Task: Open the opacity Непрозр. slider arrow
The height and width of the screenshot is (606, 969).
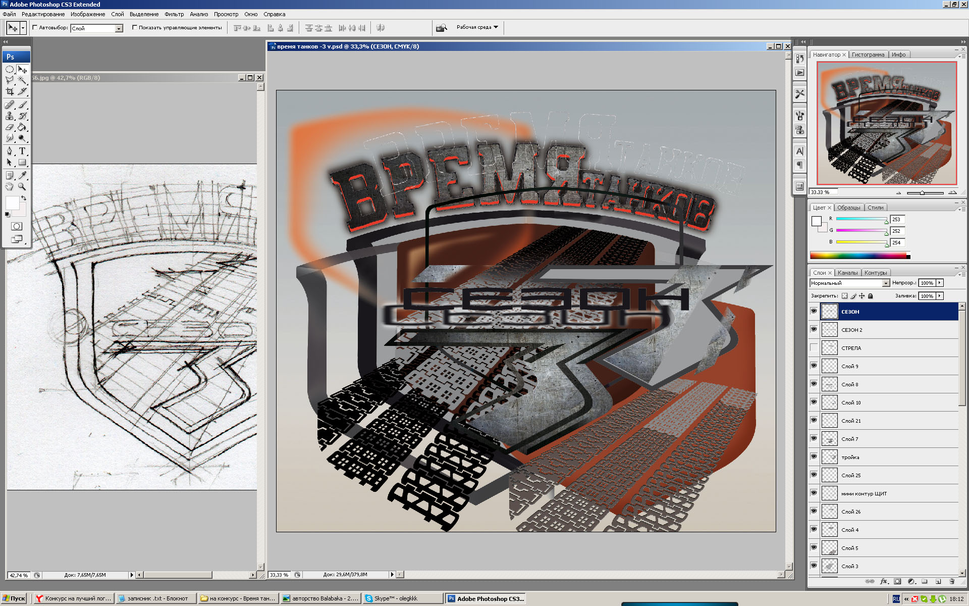Action: click(x=939, y=283)
